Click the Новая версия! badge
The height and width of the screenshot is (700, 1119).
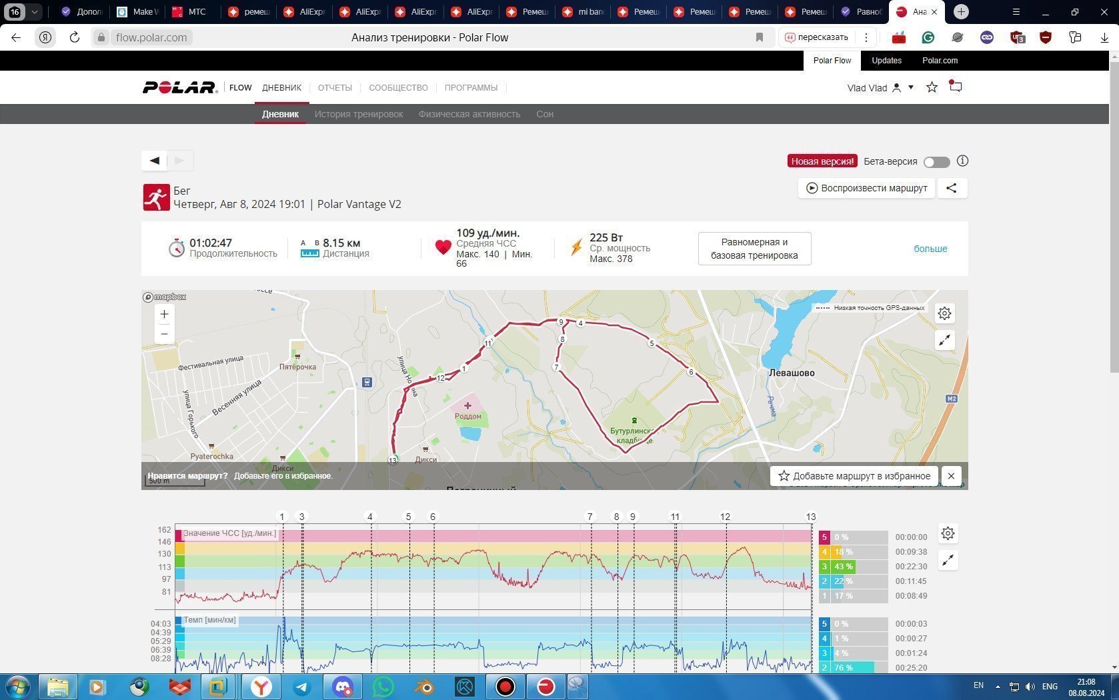coord(822,161)
